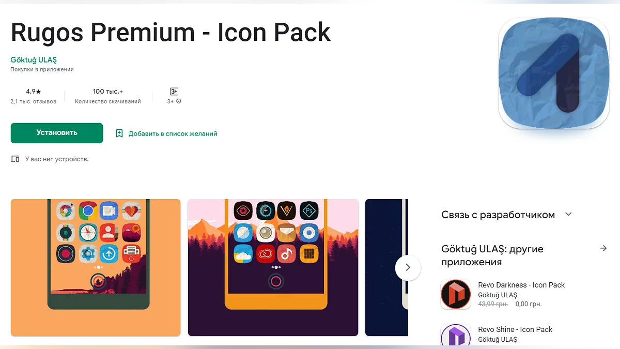Click the Revo Darkness icon pack icon
Viewport: 620px width, 349px height.
tap(456, 295)
